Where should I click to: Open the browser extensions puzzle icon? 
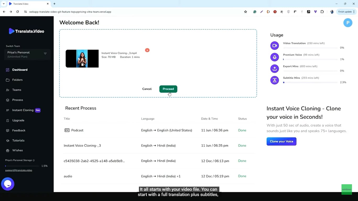coord(322,12)
